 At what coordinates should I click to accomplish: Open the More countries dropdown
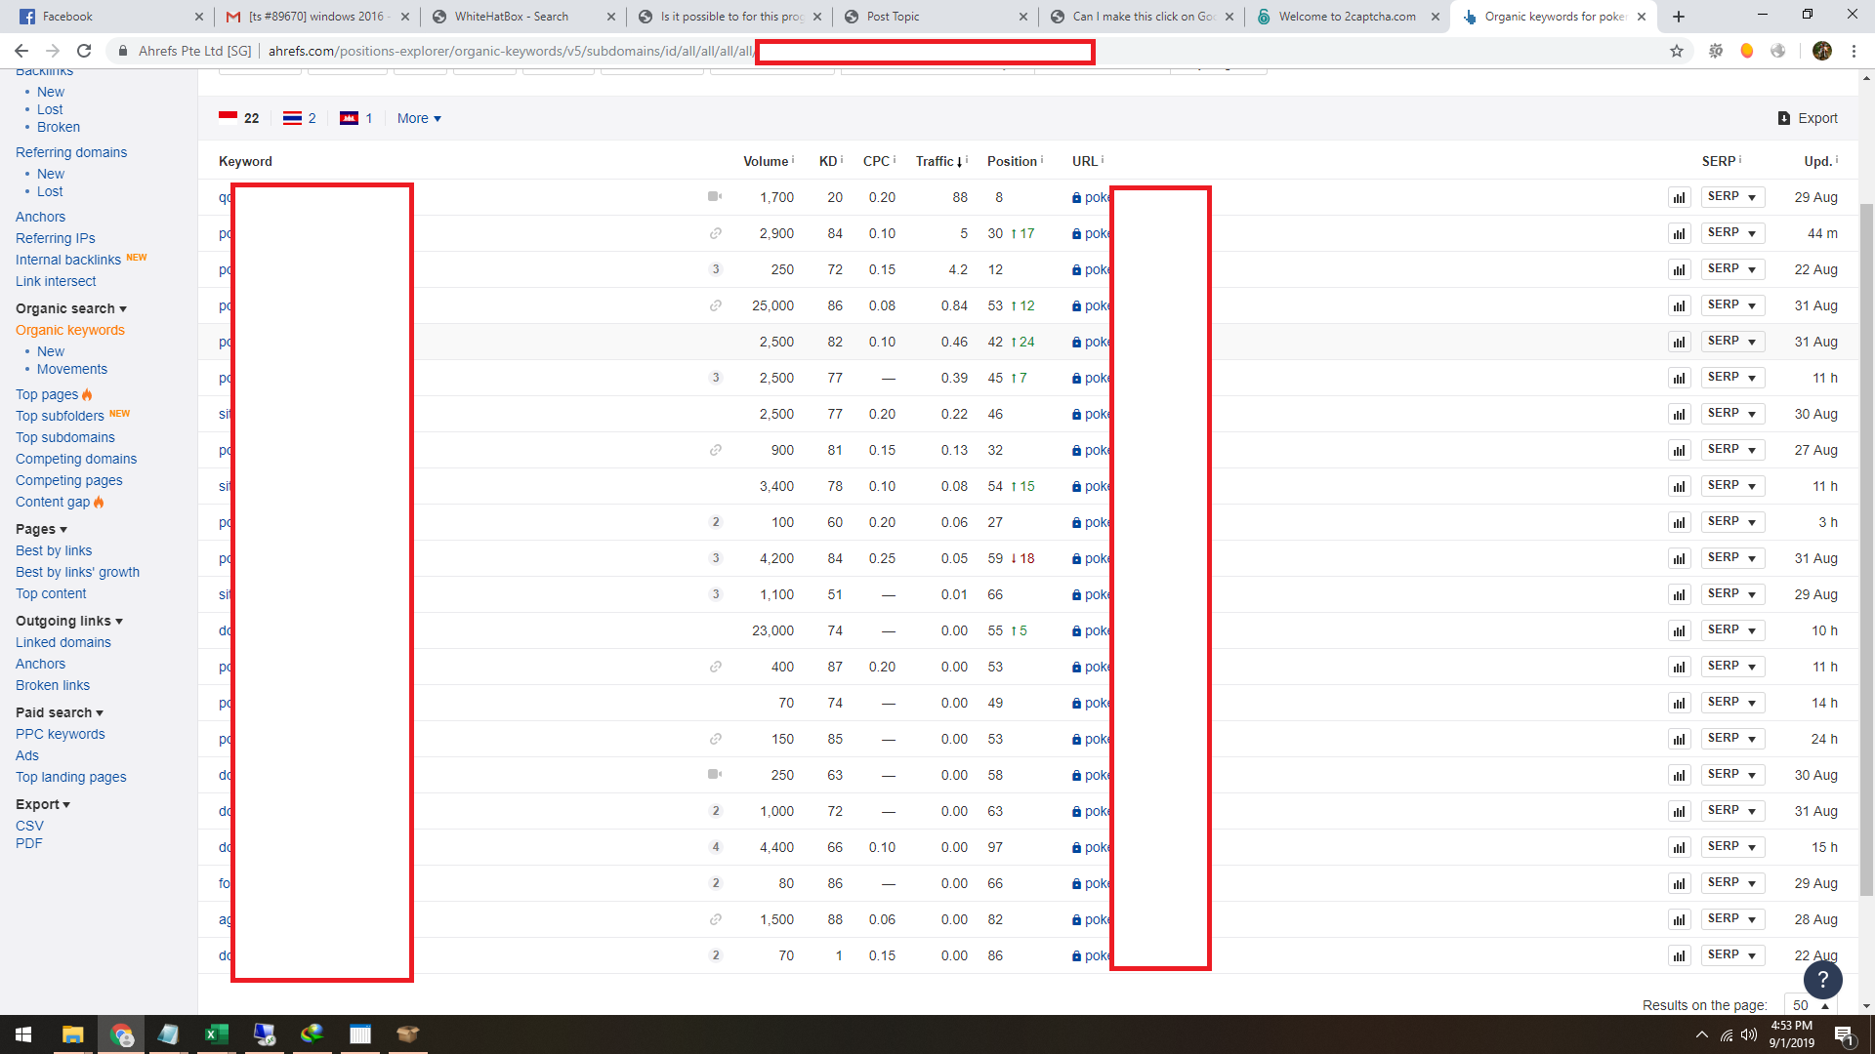[419, 118]
